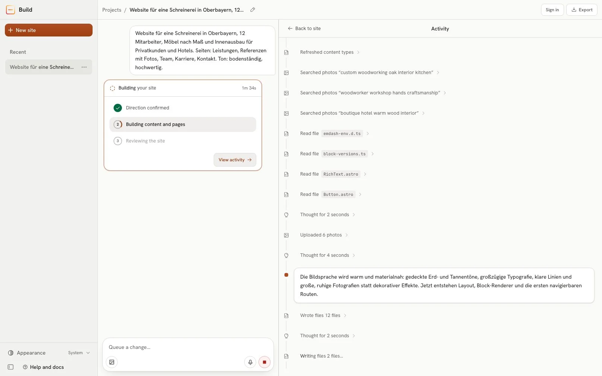
Task: Open the Projects breadcrumb link
Action: (112, 10)
